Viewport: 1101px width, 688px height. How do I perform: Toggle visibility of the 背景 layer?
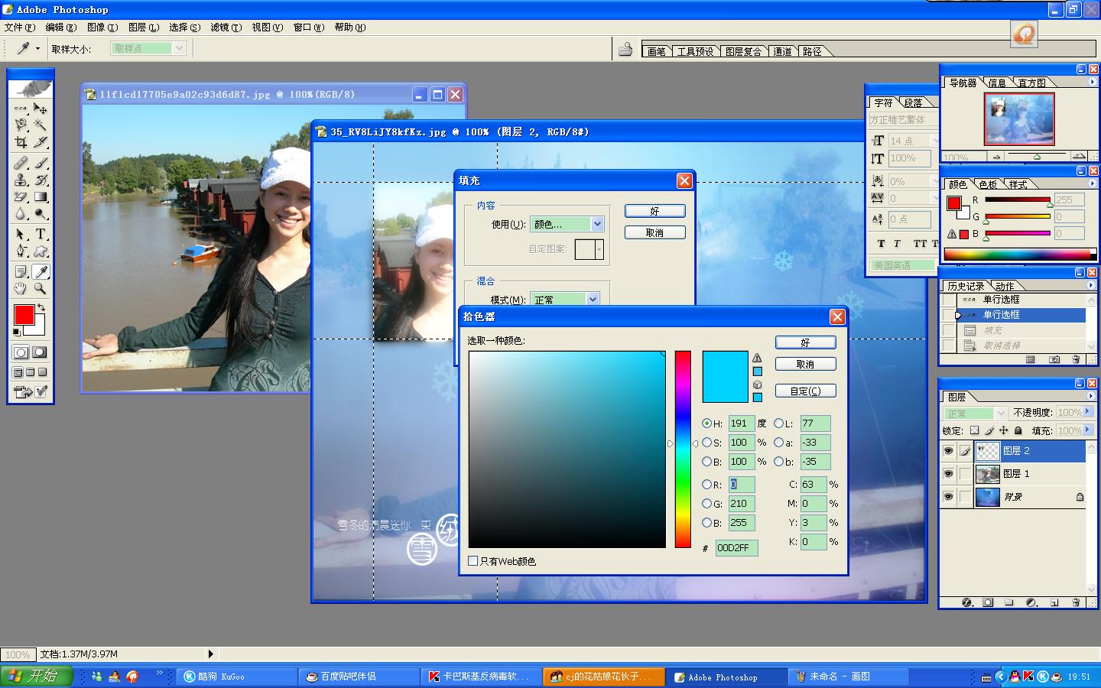coord(948,497)
